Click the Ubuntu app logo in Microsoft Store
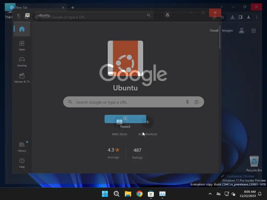The image size is (267, 200). pos(125,58)
